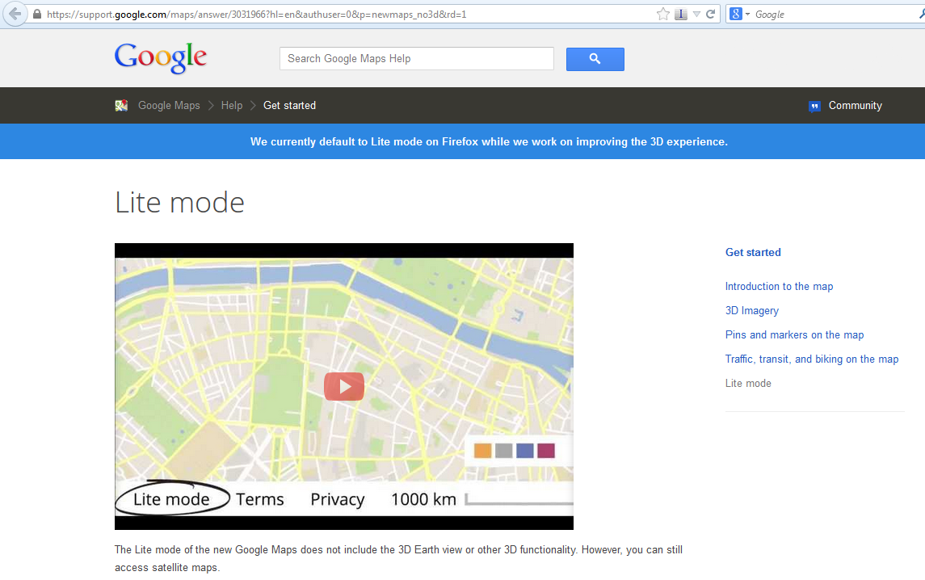Screen dimensions: 925x580
Task: Click the blue magnifier search button
Action: click(x=595, y=59)
